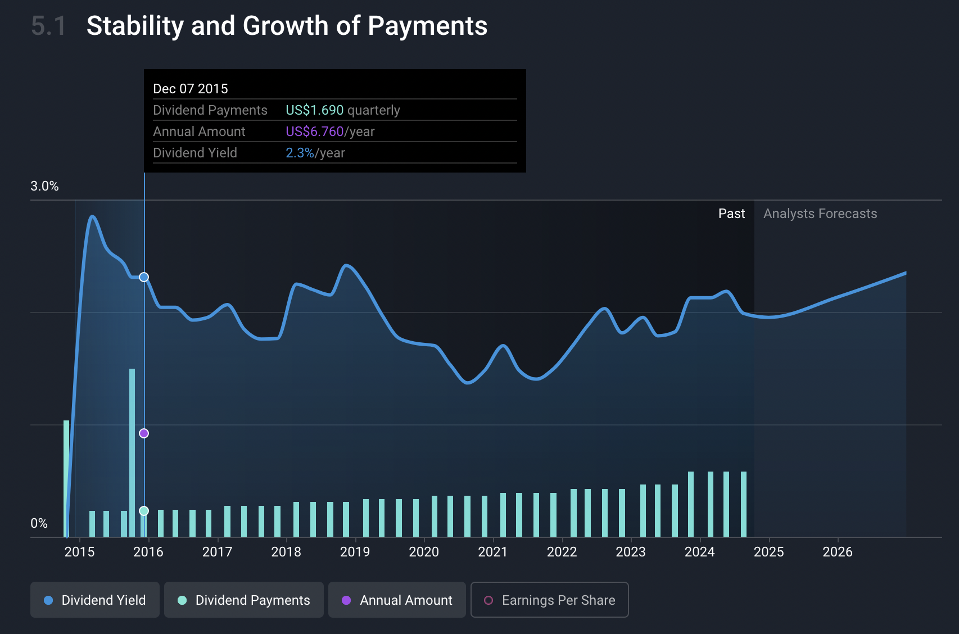Click the 2026 label on the x-axis
This screenshot has height=634, width=959.
click(x=837, y=552)
